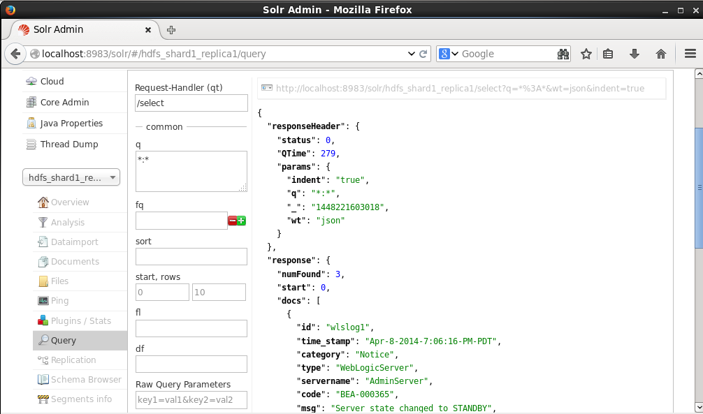The height and width of the screenshot is (414, 703).
Task: Click the Raw Query Parameters field
Action: click(191, 400)
